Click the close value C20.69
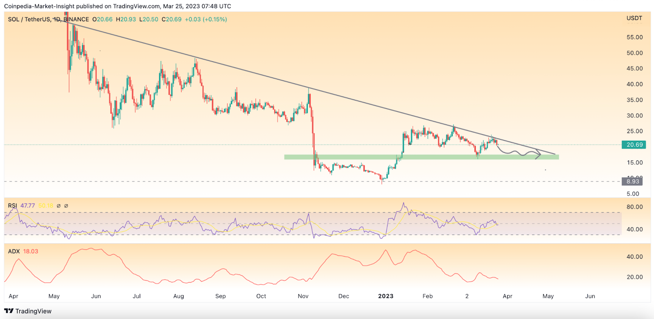654x319 pixels. coord(172,19)
